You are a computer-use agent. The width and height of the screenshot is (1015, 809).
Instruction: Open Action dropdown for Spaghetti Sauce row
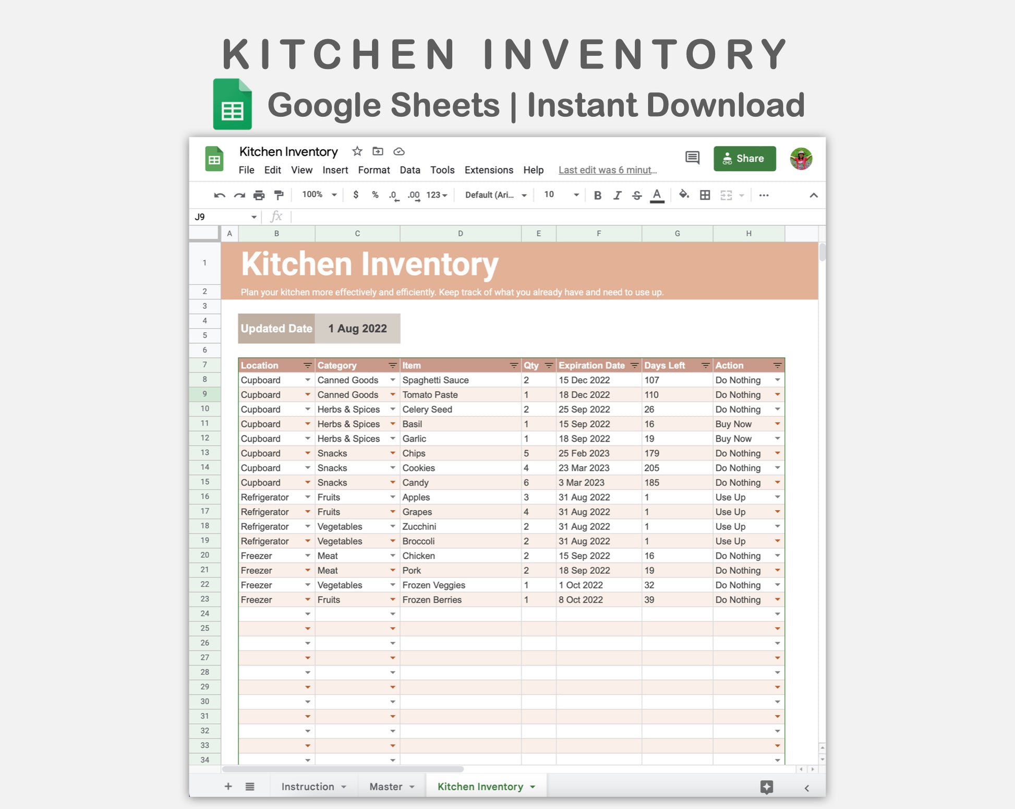777,380
